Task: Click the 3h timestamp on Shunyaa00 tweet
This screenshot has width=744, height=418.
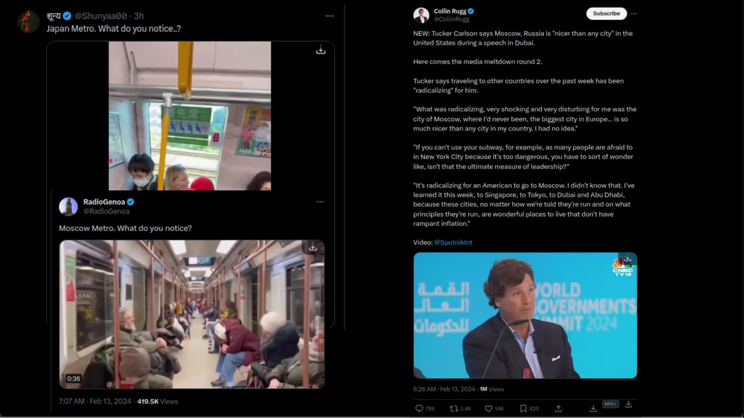Action: pyautogui.click(x=138, y=16)
